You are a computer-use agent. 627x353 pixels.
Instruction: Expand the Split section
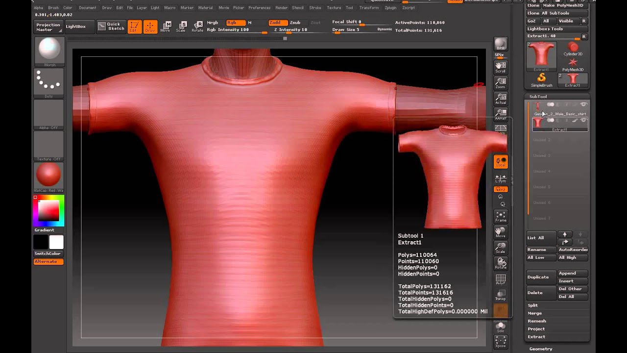[x=532, y=305]
